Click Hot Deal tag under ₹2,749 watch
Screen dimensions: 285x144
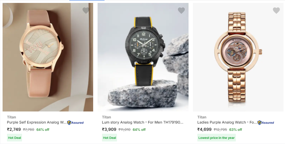tap(15, 138)
